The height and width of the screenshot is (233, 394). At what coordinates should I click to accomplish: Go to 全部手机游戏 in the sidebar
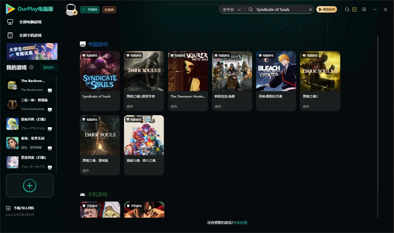(x=24, y=35)
